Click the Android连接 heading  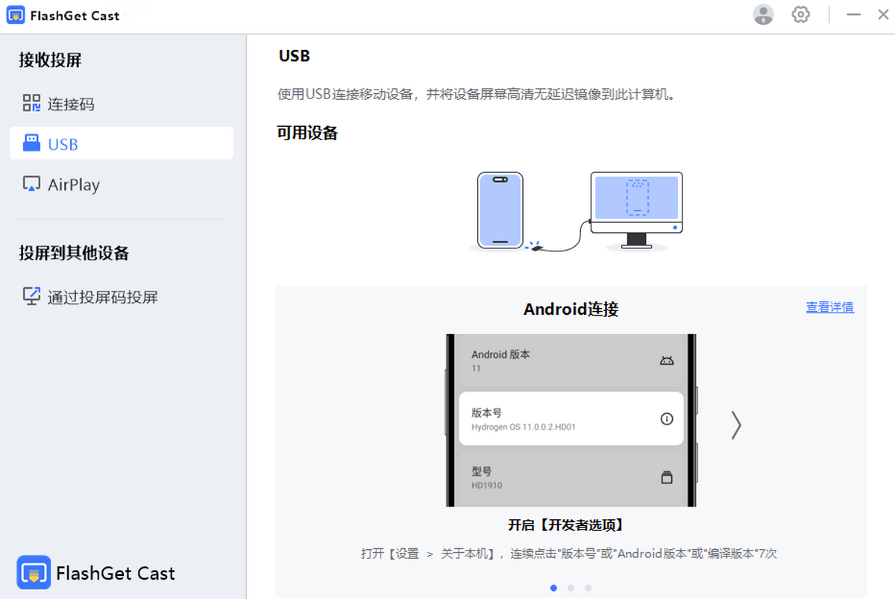pyautogui.click(x=571, y=309)
